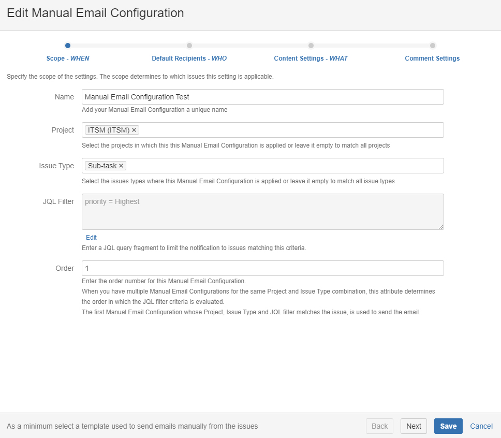Image resolution: width=501 pixels, height=438 pixels.
Task: Open the Comment Settings step
Action: (x=432, y=59)
